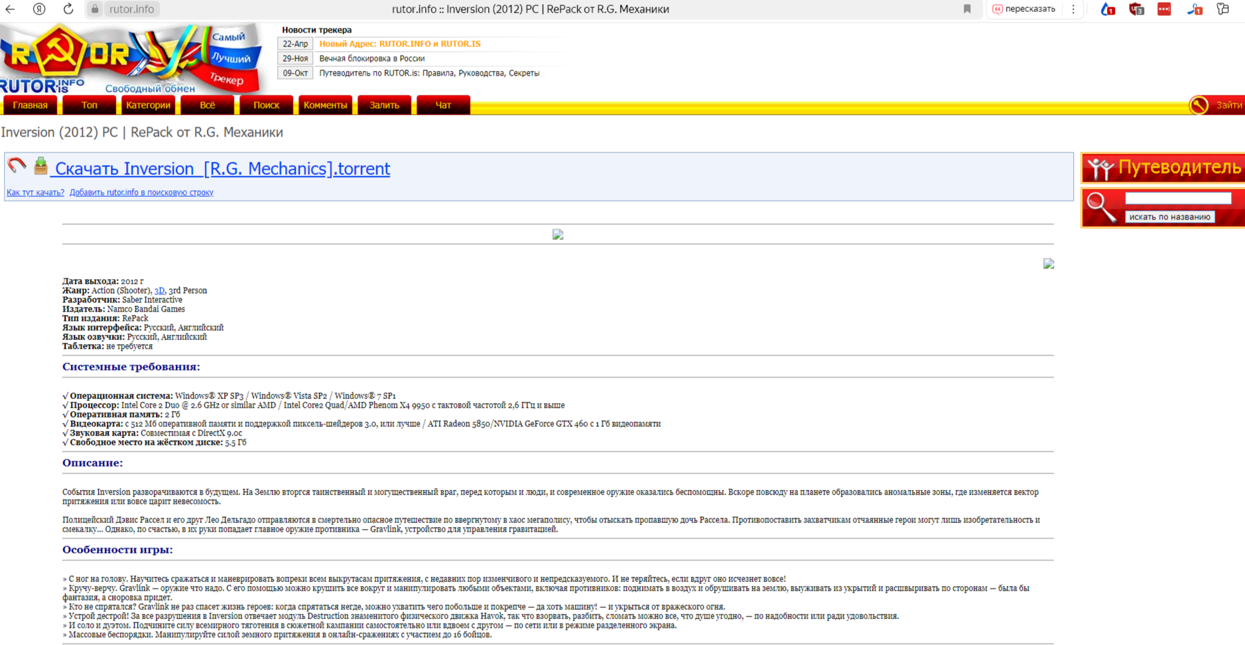1245x645 pixels.
Task: Open the Чат menu tab
Action: coord(443,105)
